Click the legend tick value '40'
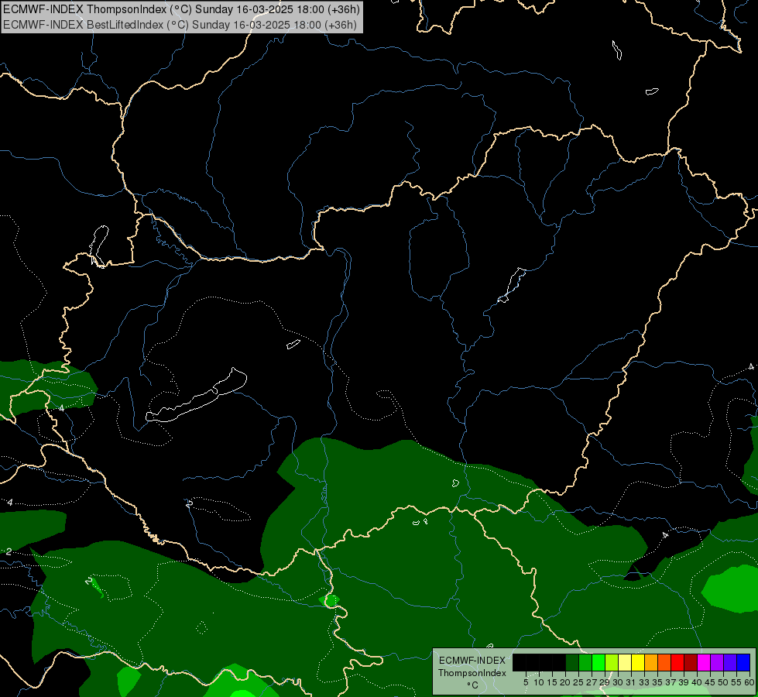The width and height of the screenshot is (758, 697). (697, 682)
